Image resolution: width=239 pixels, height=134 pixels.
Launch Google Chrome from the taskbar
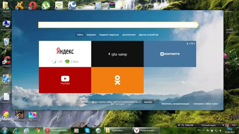pyautogui.click(x=37, y=130)
